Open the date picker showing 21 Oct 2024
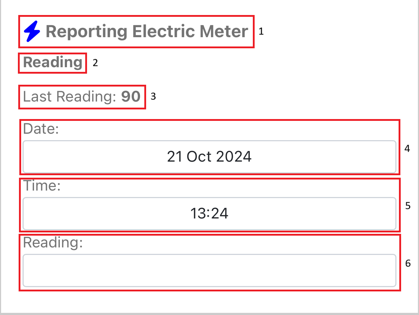 (x=209, y=157)
